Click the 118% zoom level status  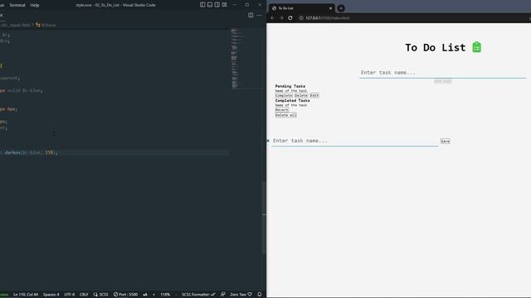point(165,295)
